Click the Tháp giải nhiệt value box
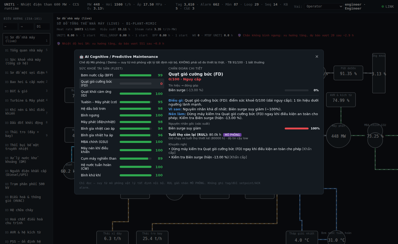Screen dimensions: 398x244 [x=302, y=237]
